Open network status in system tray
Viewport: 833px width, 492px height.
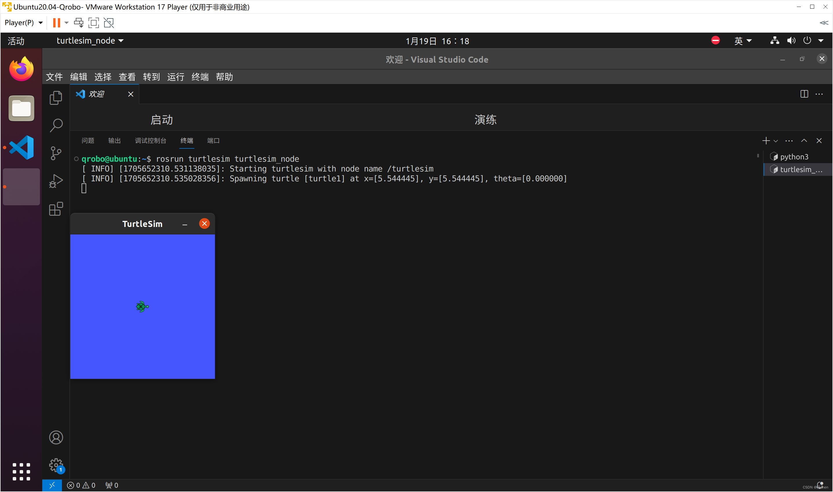pos(775,40)
